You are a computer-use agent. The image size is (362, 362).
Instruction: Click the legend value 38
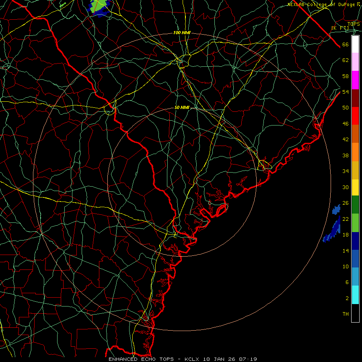tap(346, 155)
